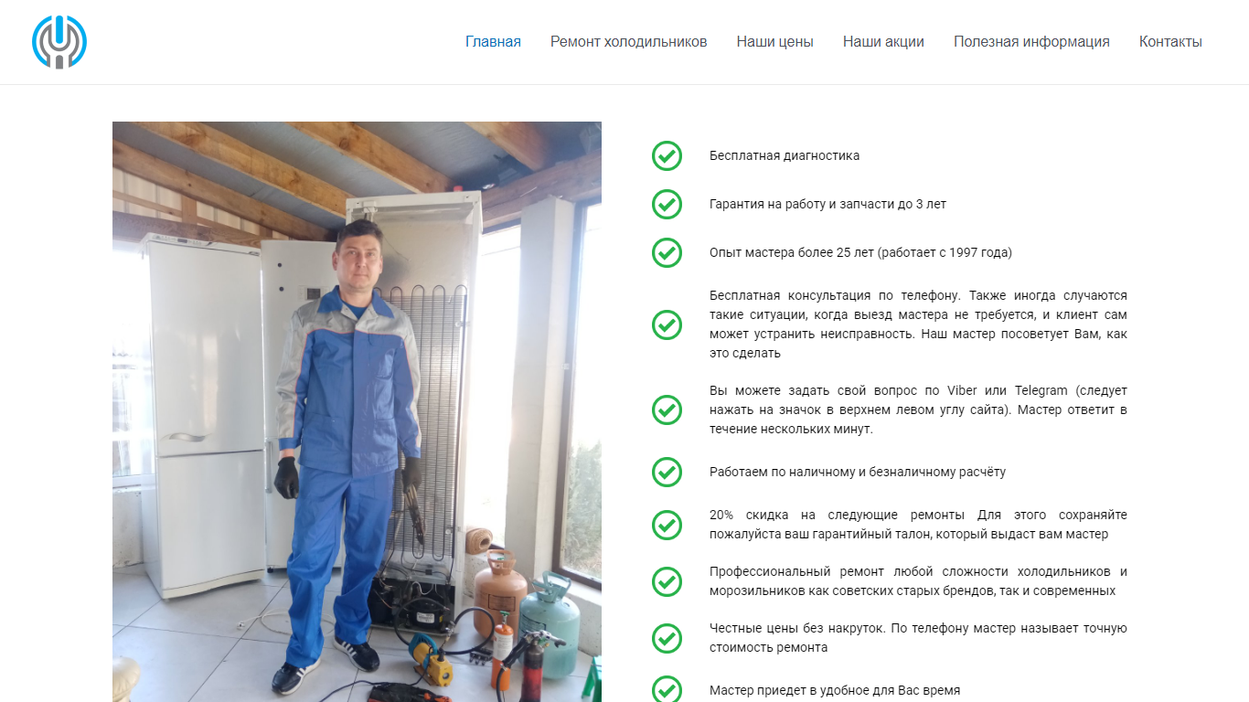Go to the Наши цены page
Viewport: 1249px width, 702px height.
[774, 42]
